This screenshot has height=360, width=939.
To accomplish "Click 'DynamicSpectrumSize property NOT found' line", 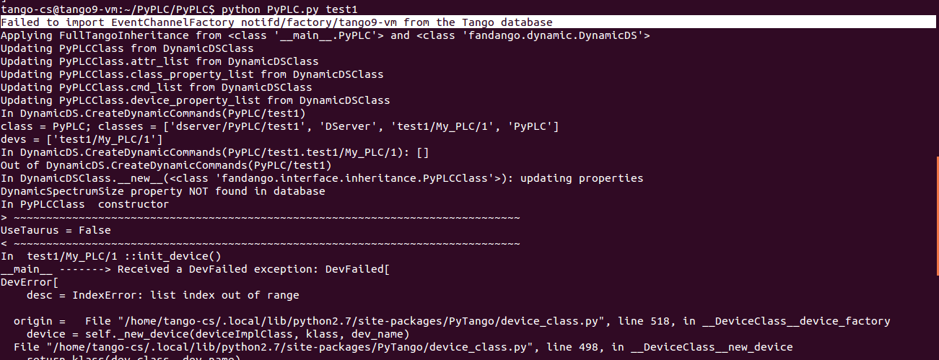I will tap(162, 191).
